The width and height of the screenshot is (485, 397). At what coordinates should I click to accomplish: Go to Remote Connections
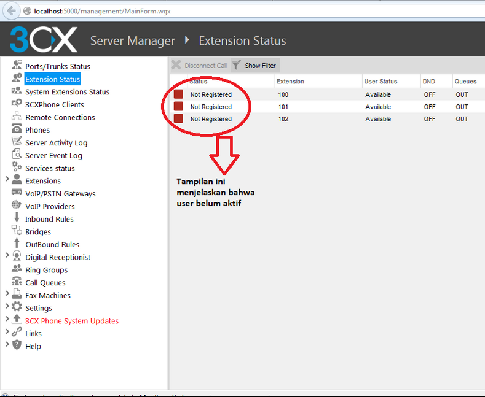coord(60,117)
